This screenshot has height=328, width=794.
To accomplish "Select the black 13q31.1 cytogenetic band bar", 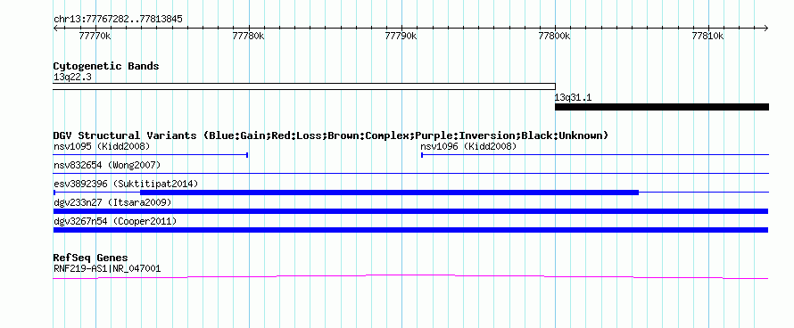I will (662, 107).
